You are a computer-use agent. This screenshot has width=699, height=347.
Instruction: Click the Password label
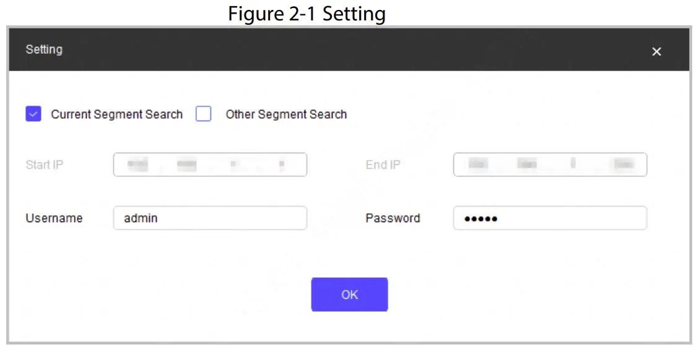(x=393, y=218)
